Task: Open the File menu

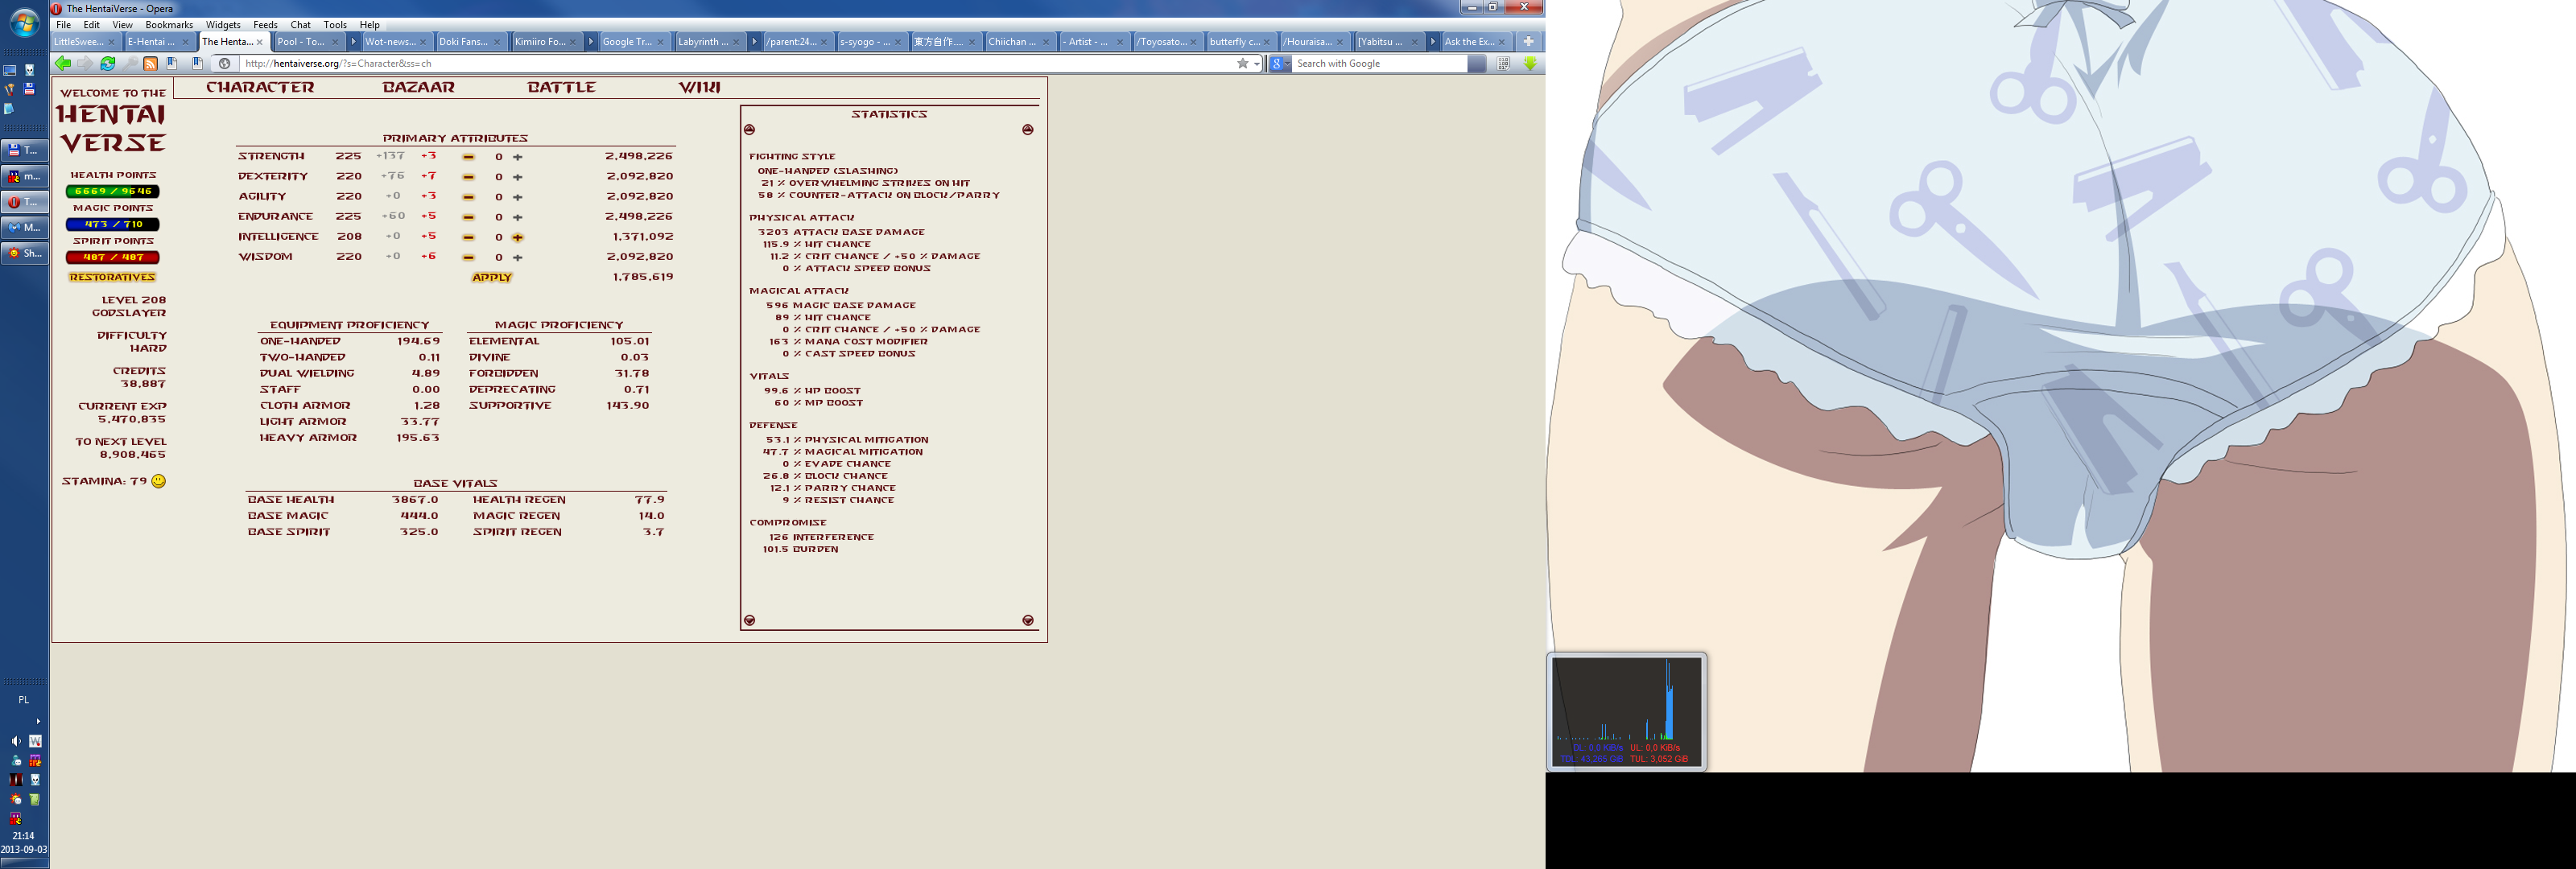Action: click(x=63, y=25)
